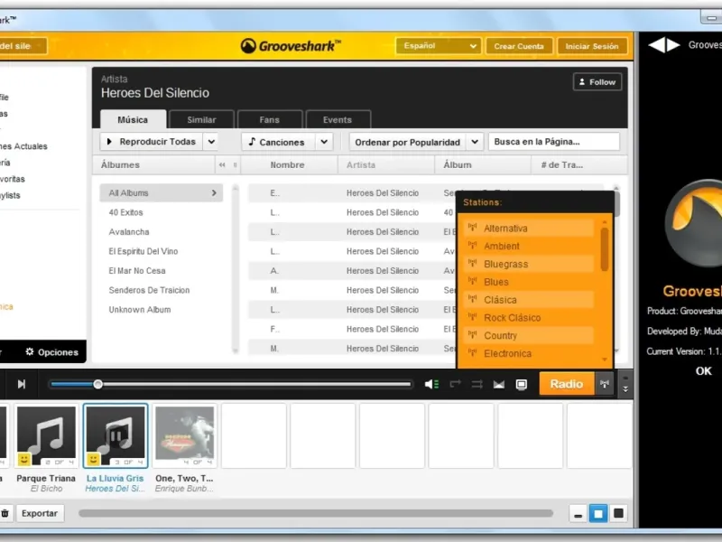Choose Electronica radio station
722x542 pixels.
click(530, 353)
